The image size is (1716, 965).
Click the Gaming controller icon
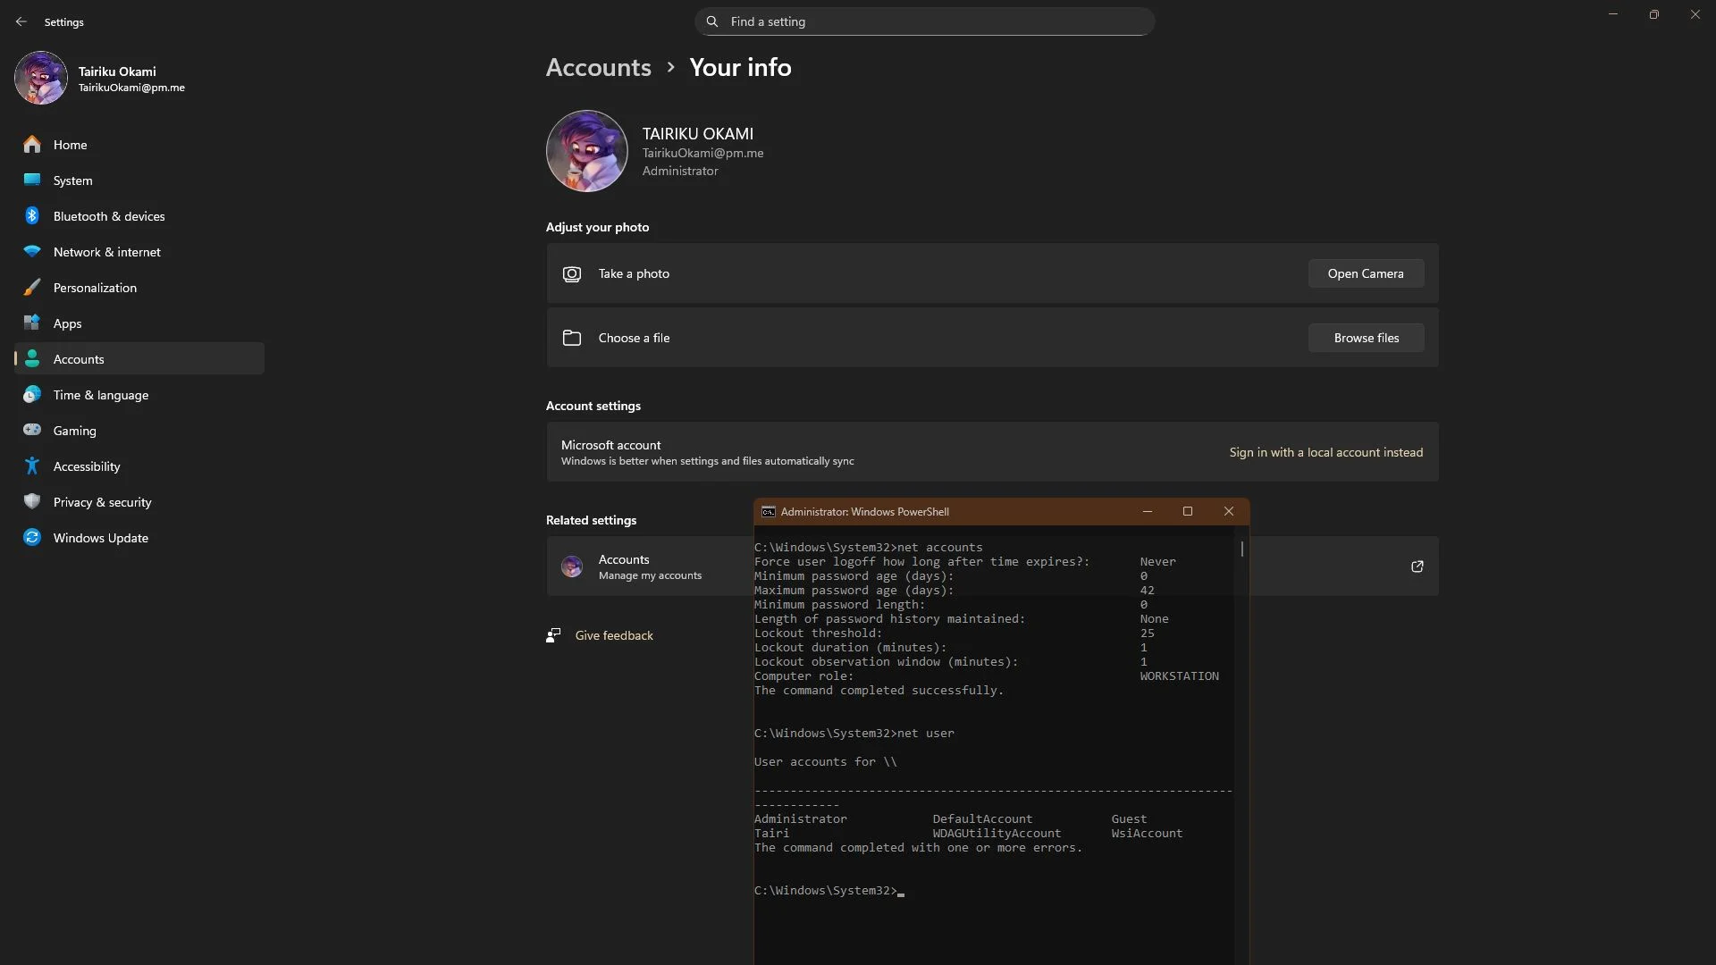click(x=32, y=431)
